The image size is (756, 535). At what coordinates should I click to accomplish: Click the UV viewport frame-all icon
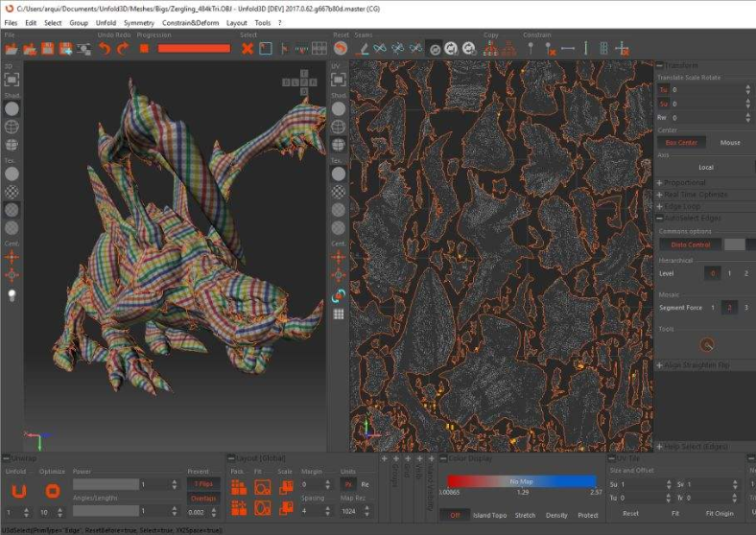(x=339, y=80)
